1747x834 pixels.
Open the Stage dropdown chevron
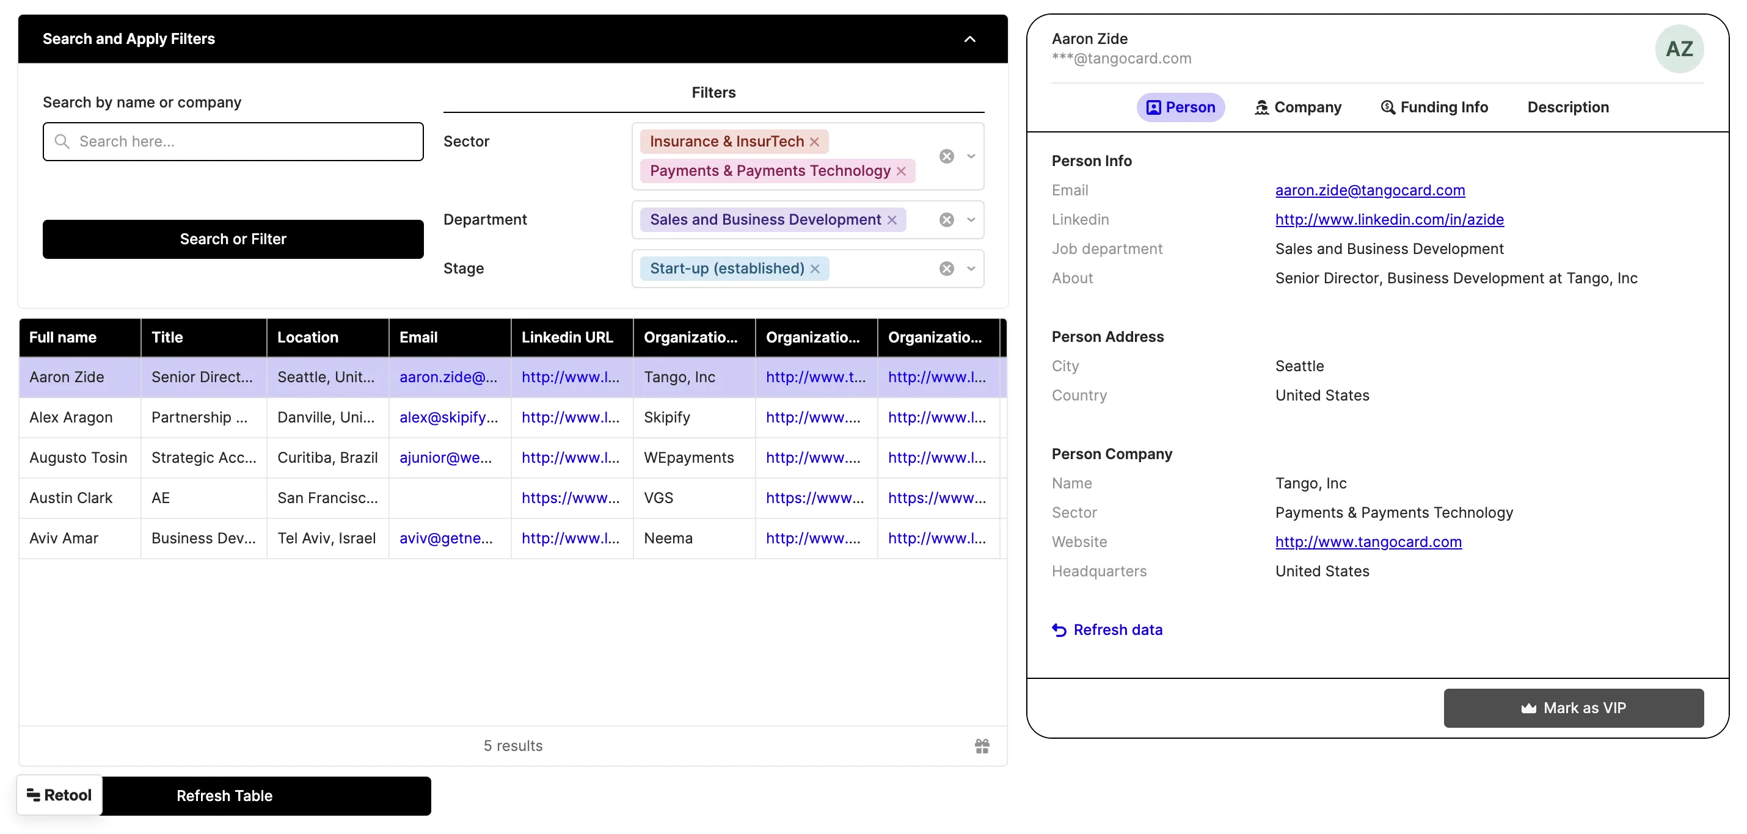pyautogui.click(x=971, y=269)
